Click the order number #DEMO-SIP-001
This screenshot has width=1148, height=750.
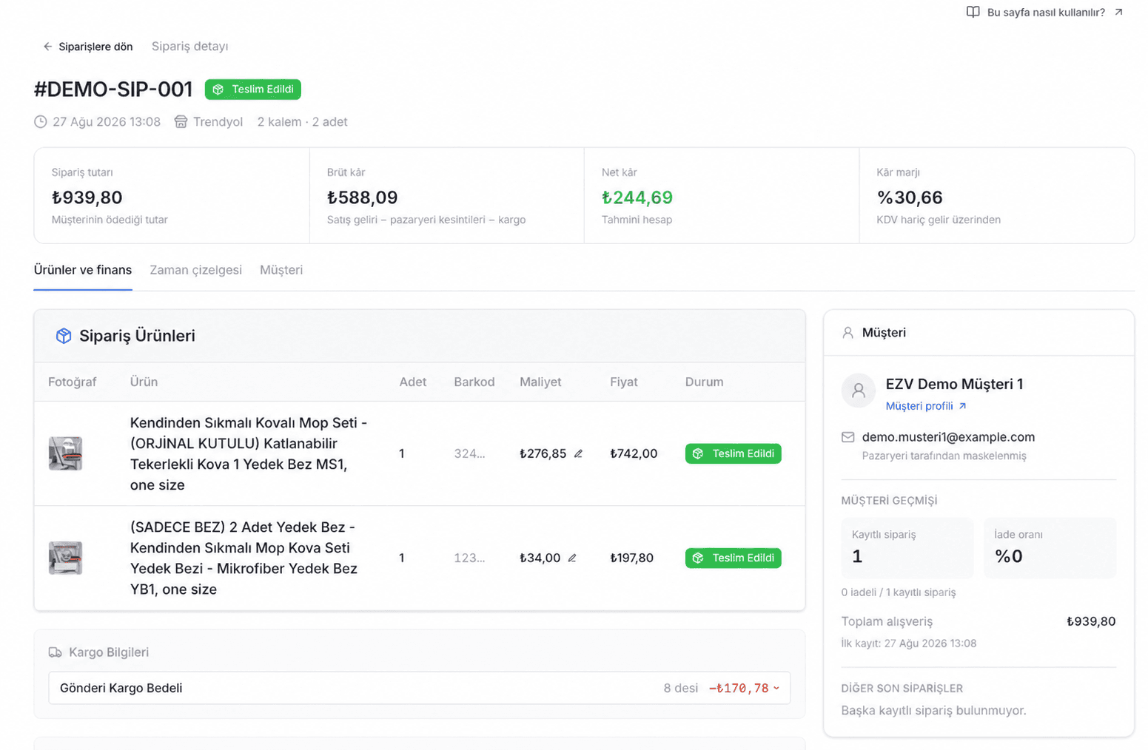click(113, 89)
